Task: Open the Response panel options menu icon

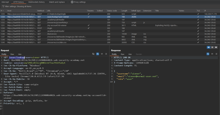Action: [x=216, y=54]
